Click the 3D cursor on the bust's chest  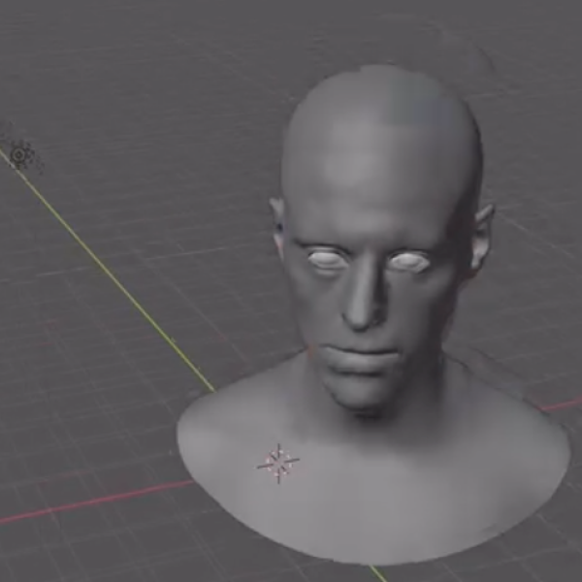(278, 463)
